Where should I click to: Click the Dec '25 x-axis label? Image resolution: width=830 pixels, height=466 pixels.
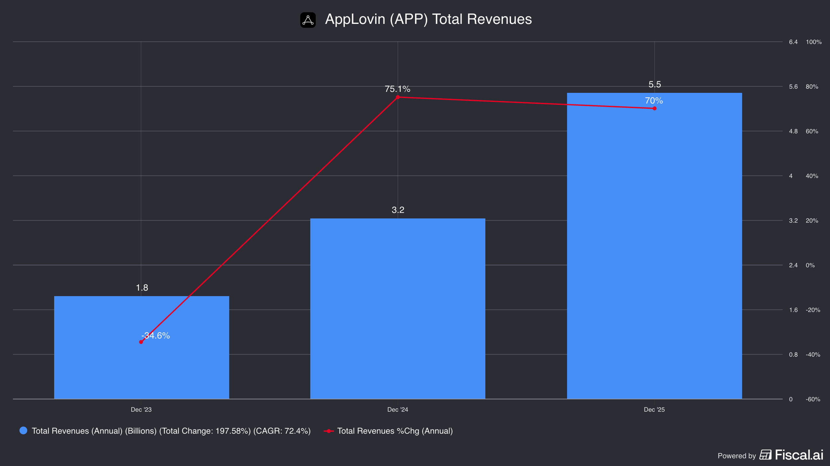654,410
